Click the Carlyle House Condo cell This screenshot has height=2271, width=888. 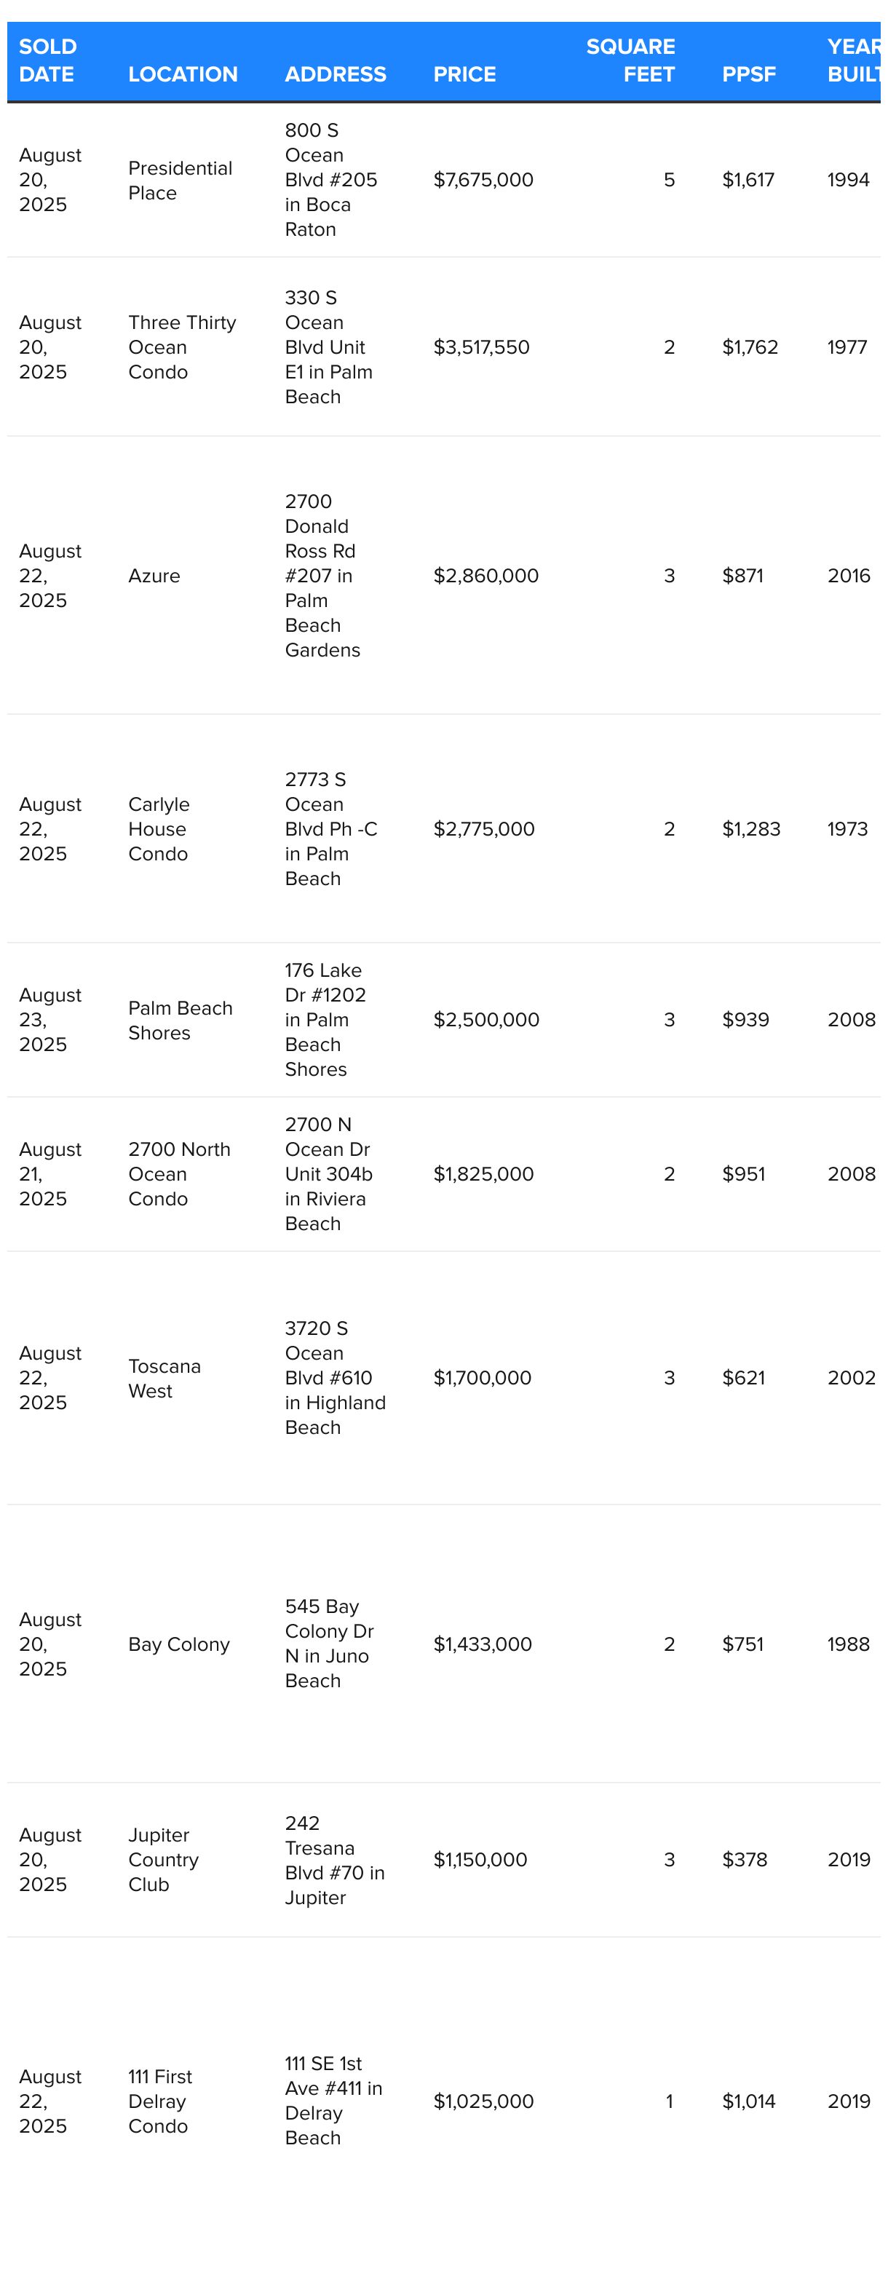pos(159,829)
